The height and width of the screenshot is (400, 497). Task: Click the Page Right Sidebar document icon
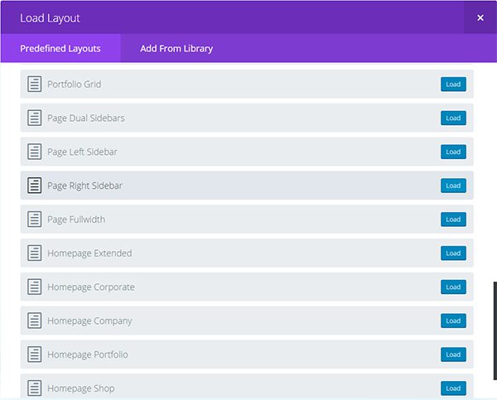pos(34,186)
